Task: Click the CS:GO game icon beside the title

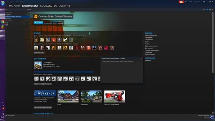Action: (x=35, y=16)
